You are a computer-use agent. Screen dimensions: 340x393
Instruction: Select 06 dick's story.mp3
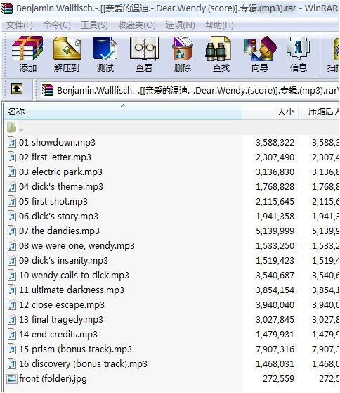pos(58,216)
